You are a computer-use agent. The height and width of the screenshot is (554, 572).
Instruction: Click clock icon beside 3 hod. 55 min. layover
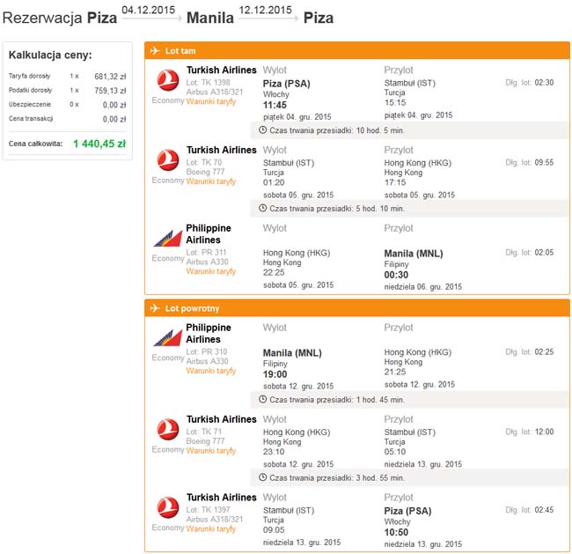point(262,477)
